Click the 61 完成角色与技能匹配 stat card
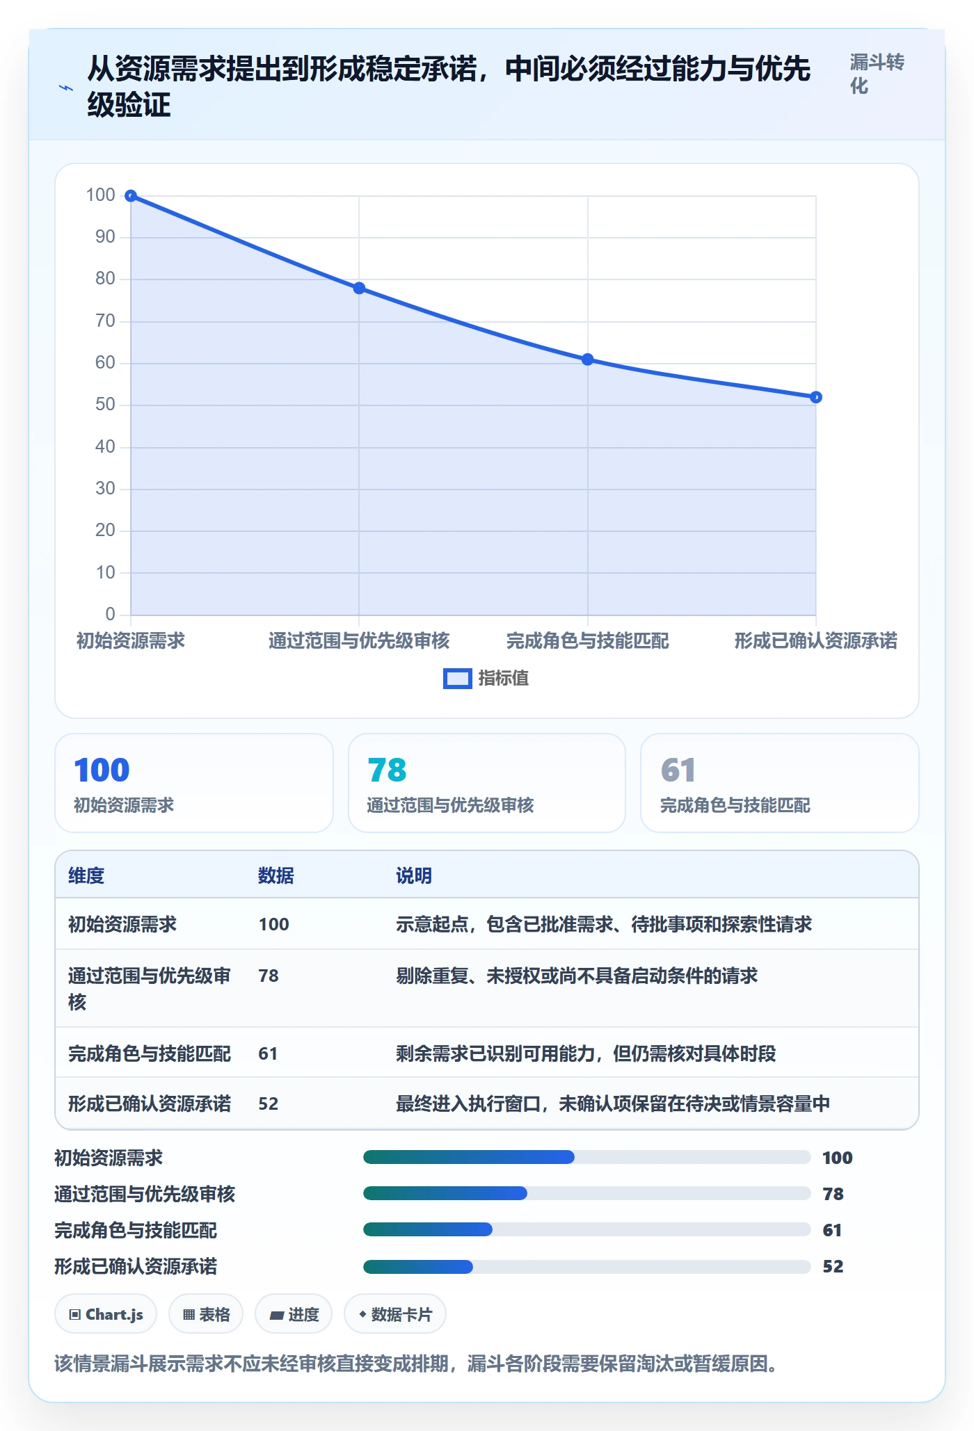This screenshot has width=974, height=1431. click(x=780, y=783)
